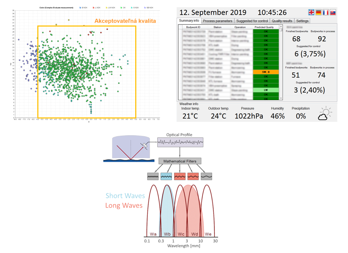Screen dimensions: 348x253
Task: Click the sun and cloud weather icon
Action: pos(325,114)
